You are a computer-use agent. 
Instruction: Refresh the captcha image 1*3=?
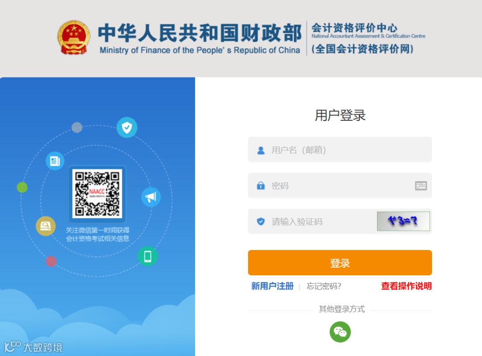pos(403,221)
